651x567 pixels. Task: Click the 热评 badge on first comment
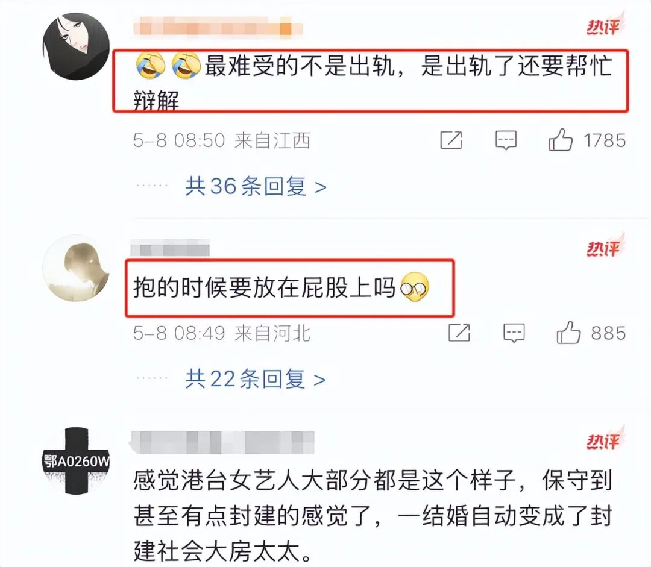[605, 24]
